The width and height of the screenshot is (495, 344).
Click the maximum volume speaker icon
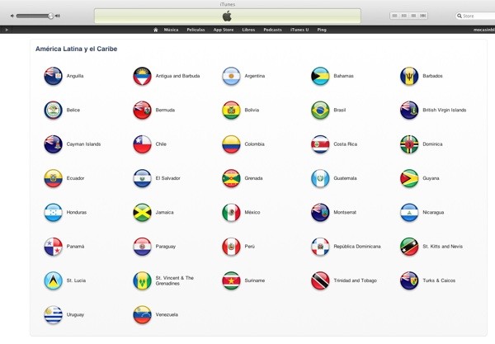[x=58, y=16]
